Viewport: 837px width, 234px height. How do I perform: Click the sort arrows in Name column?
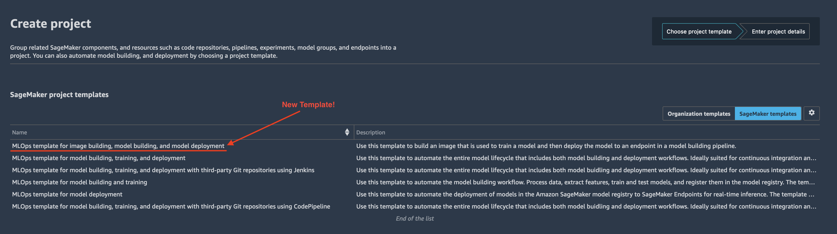(347, 132)
